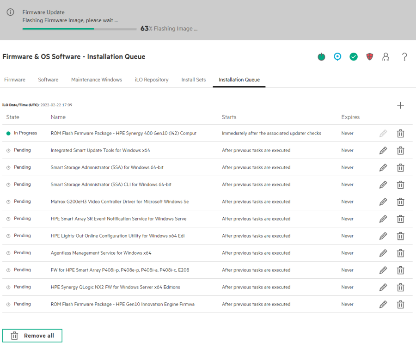416x343 pixels.
Task: Go to the Maintenance Windows tab
Action: (97, 80)
